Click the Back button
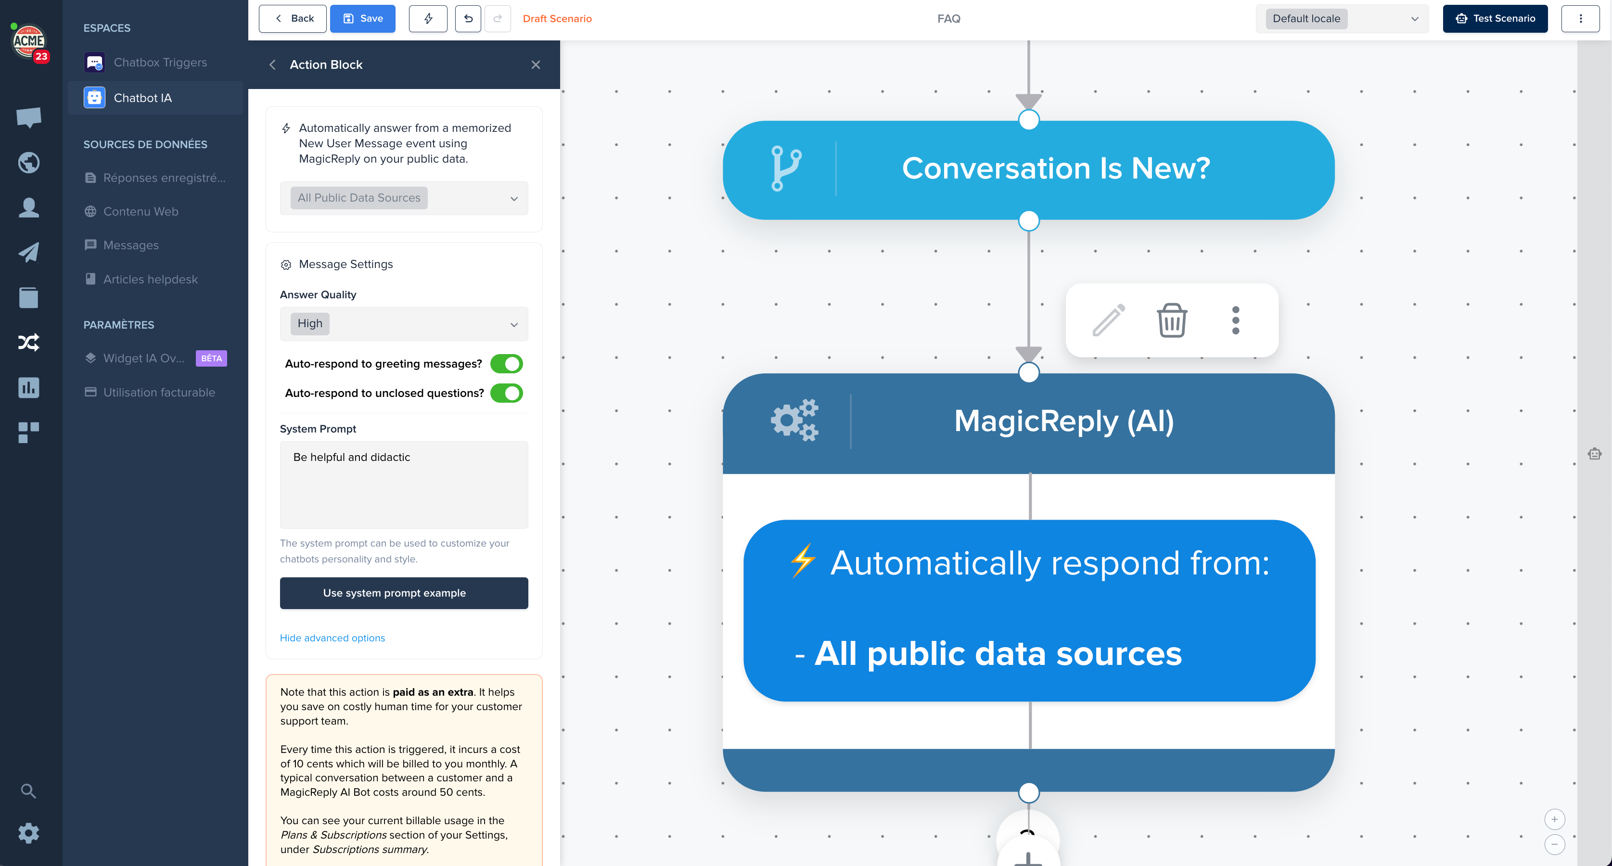Image resolution: width=1612 pixels, height=866 pixels. click(292, 19)
